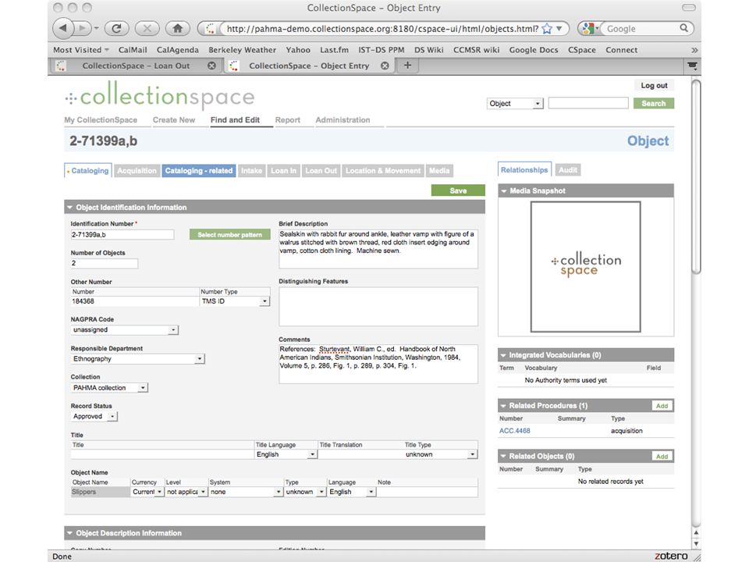Click the Brief Description text area
749x562 pixels.
(378, 249)
